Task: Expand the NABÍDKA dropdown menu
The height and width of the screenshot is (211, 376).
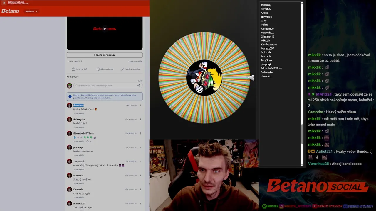Action: pyautogui.click(x=31, y=11)
